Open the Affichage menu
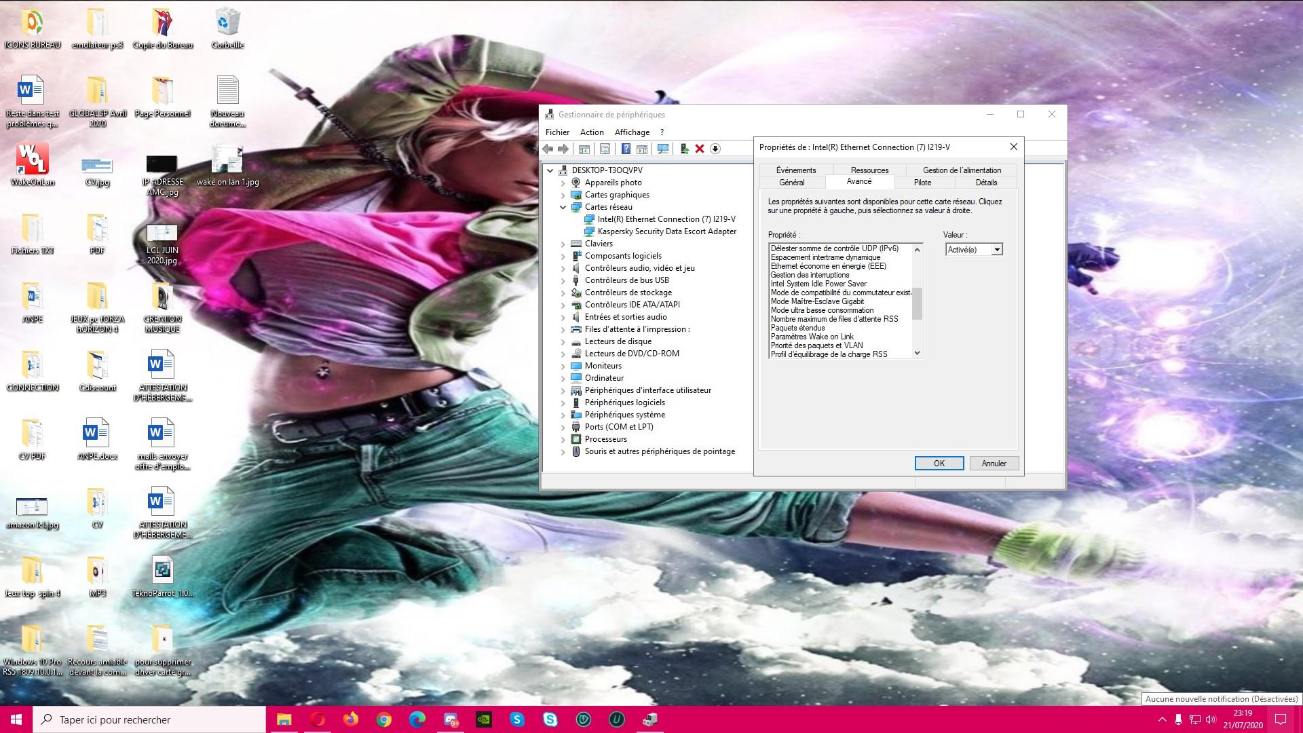 pos(631,132)
